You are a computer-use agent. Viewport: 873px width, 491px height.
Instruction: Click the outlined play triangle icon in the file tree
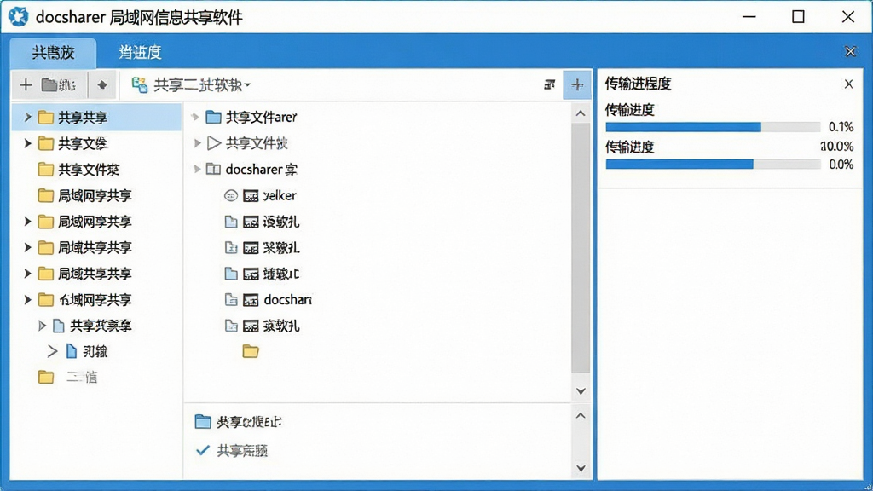coord(214,143)
